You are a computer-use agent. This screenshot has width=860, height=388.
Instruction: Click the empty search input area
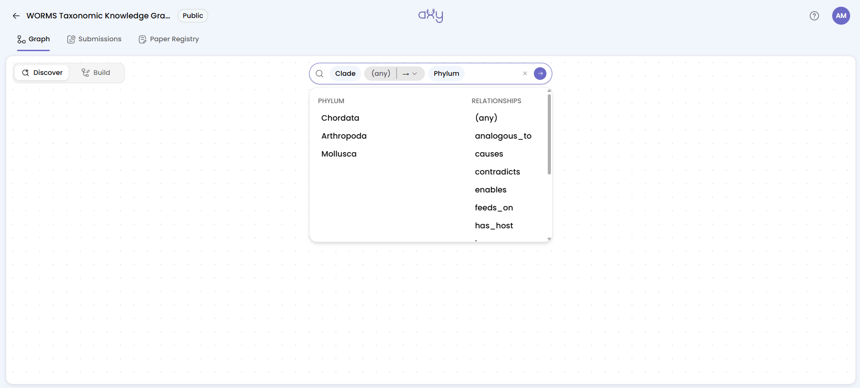coord(493,74)
